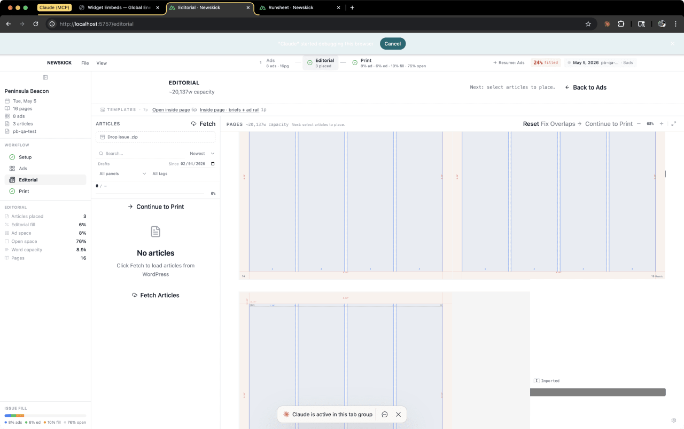
Task: Open the Since date calendar picker
Action: pos(213,164)
